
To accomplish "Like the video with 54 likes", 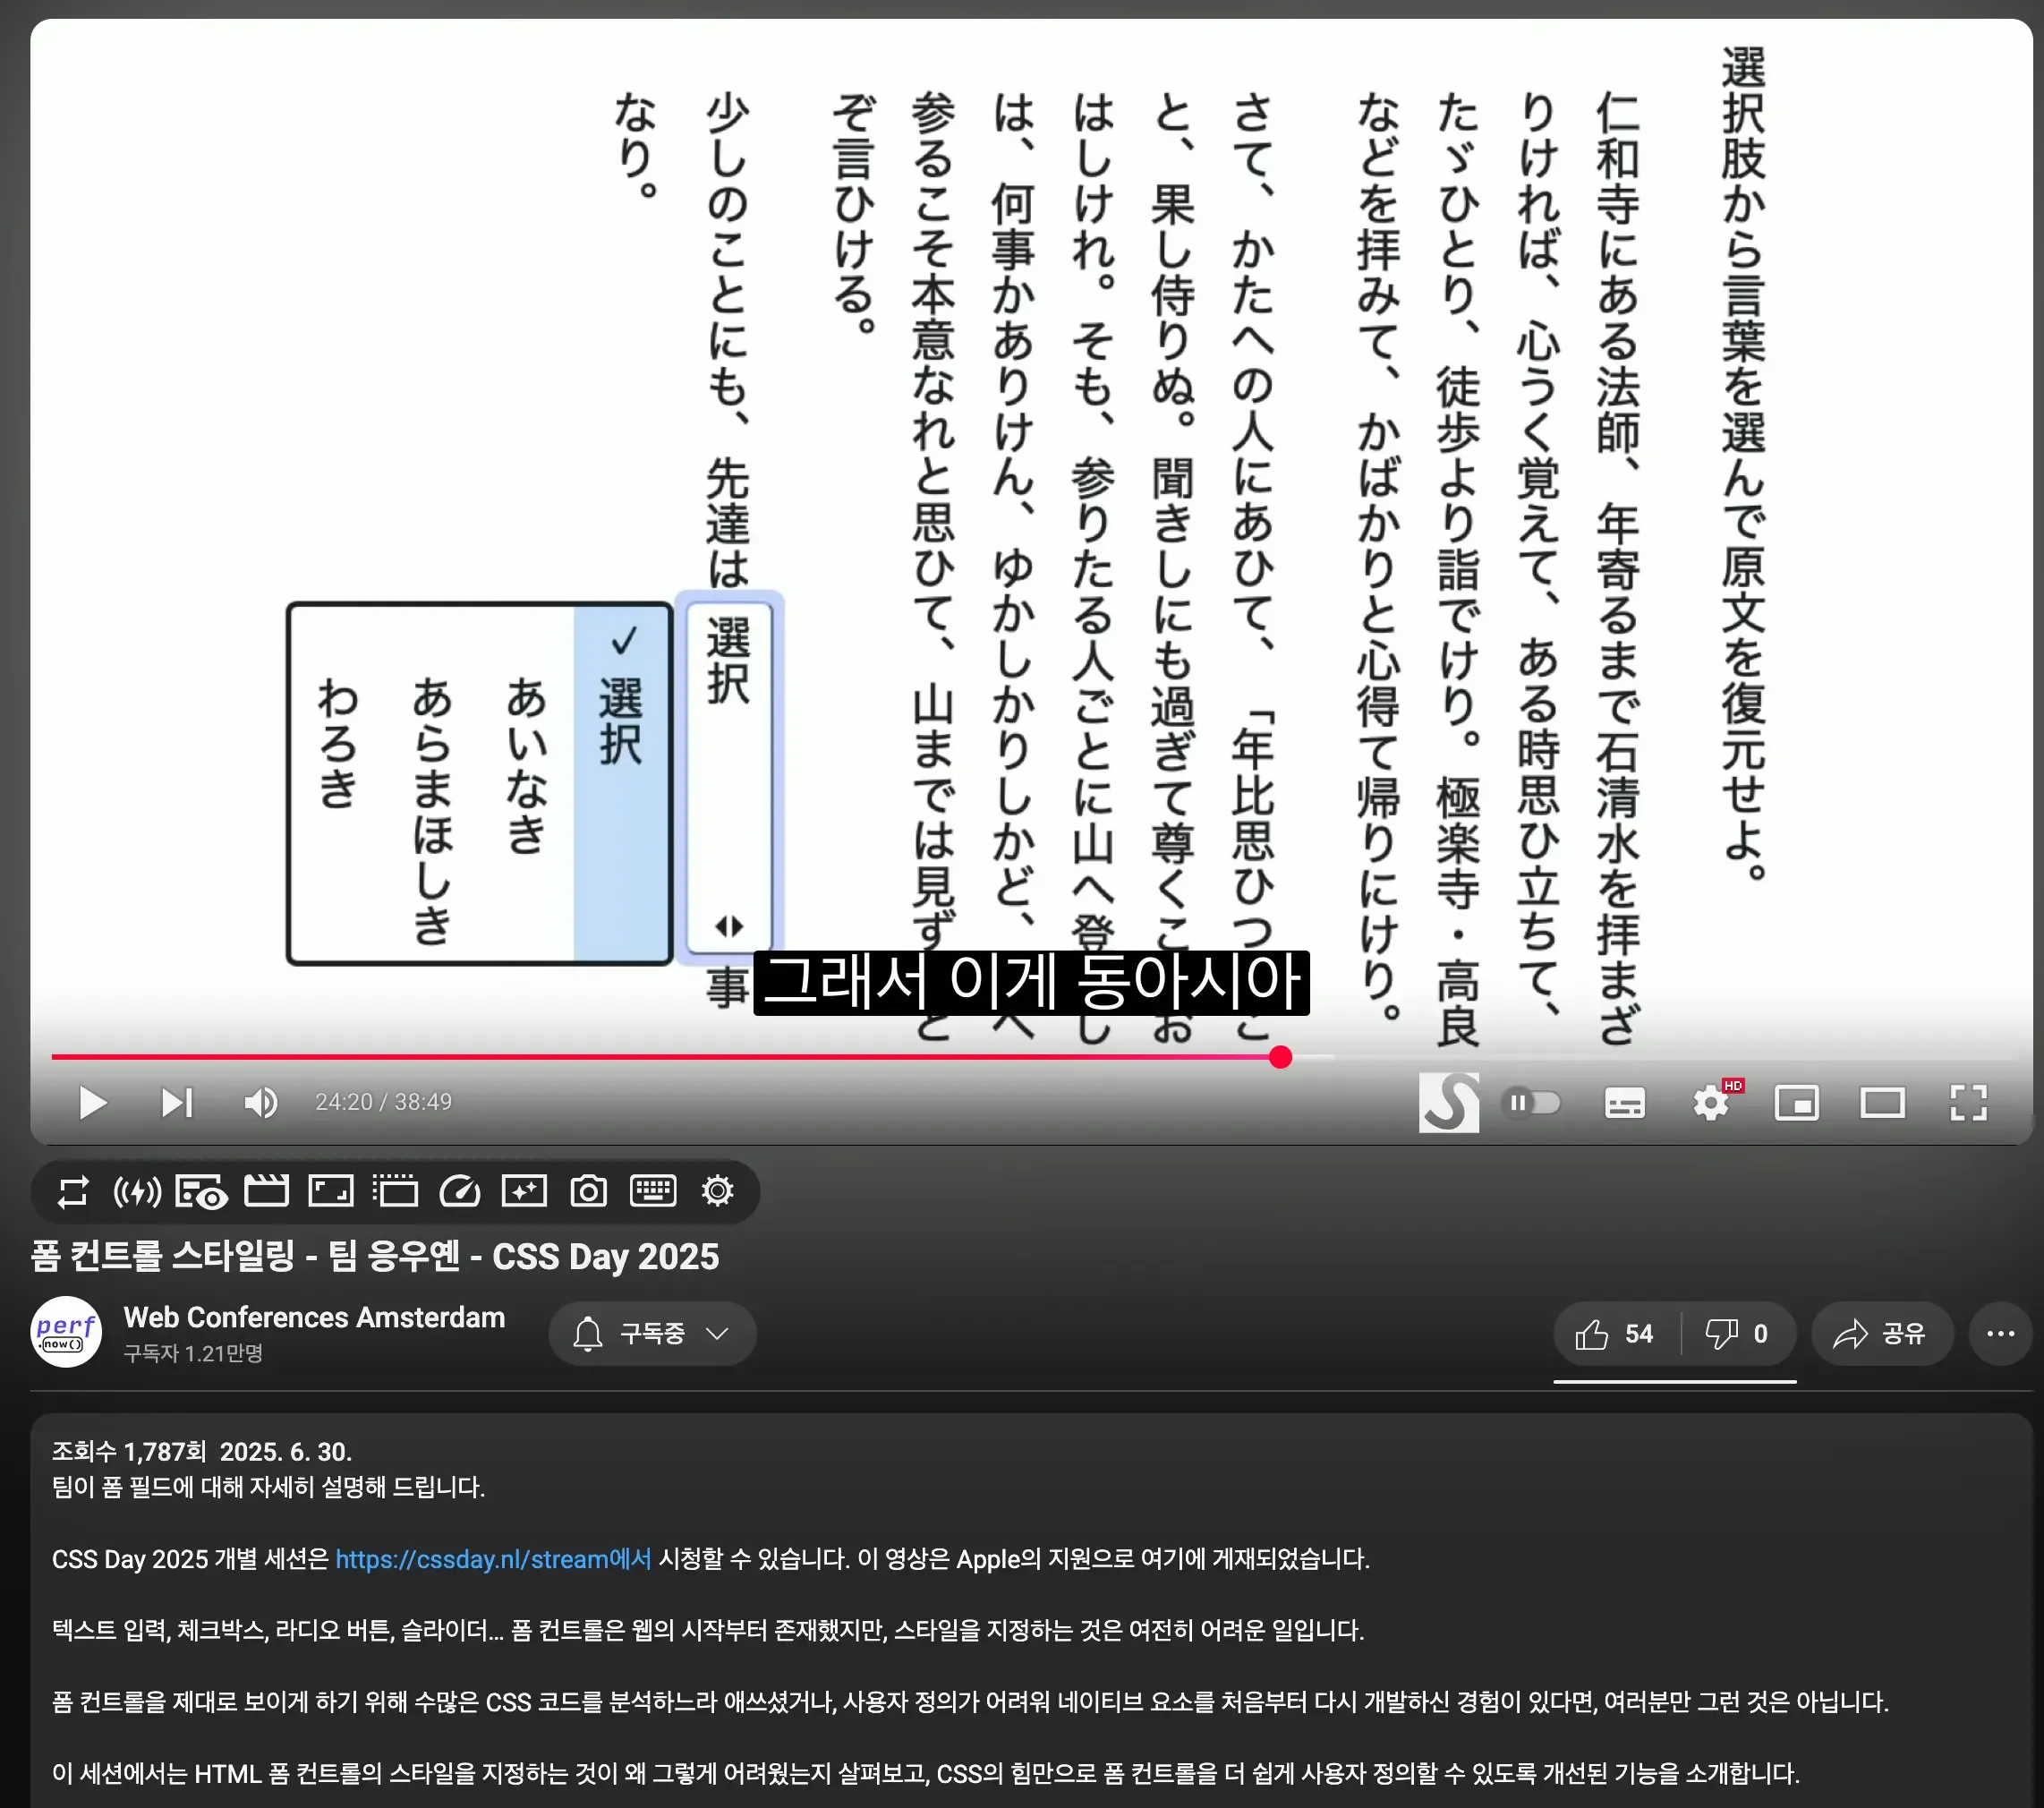I will coord(1616,1334).
